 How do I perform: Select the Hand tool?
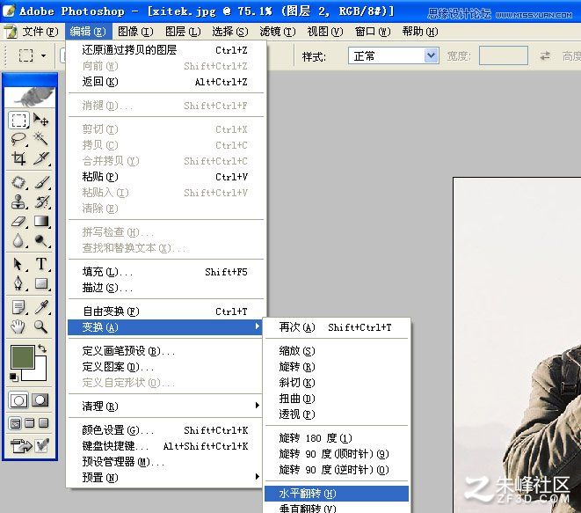[x=18, y=326]
